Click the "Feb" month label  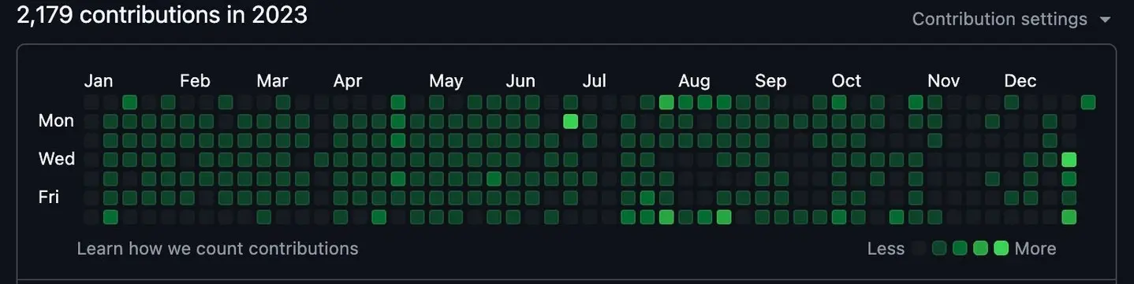[195, 81]
